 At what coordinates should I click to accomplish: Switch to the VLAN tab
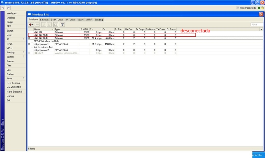[80, 20]
